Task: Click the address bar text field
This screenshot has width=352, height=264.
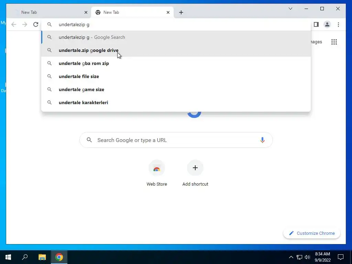Action: pos(176,24)
